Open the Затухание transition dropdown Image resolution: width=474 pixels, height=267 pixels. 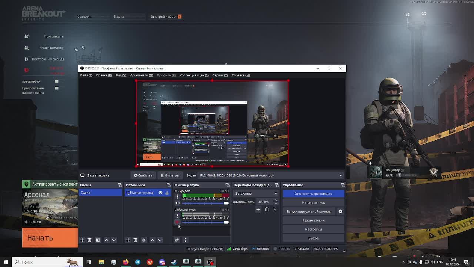point(256,193)
